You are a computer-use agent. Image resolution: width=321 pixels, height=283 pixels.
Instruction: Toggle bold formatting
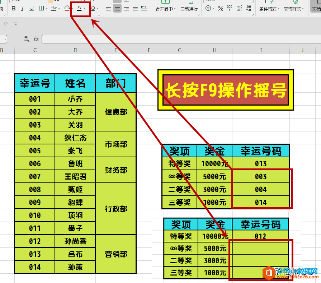(14, 8)
